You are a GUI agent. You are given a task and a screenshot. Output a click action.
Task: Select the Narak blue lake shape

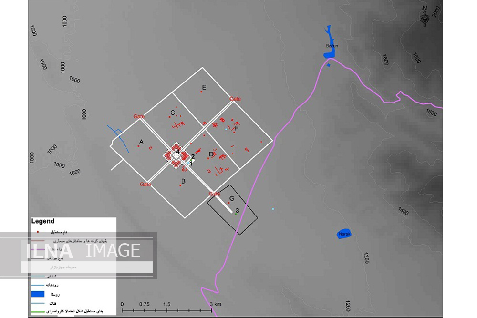pos(344,234)
